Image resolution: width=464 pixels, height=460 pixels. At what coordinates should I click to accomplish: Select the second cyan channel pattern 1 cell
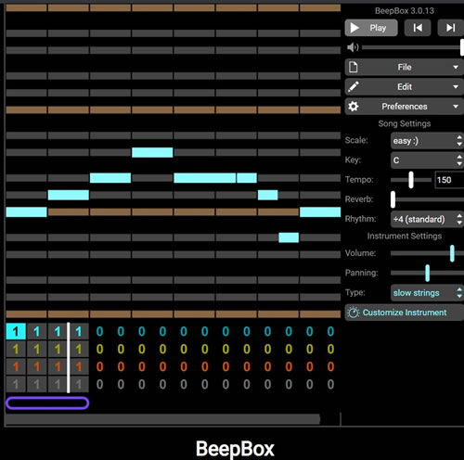click(37, 332)
